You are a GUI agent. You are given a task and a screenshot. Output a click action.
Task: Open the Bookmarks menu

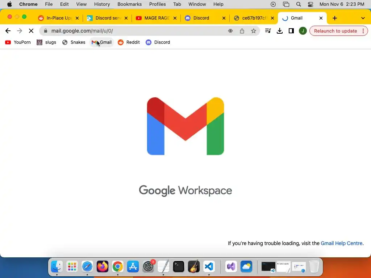point(129,4)
